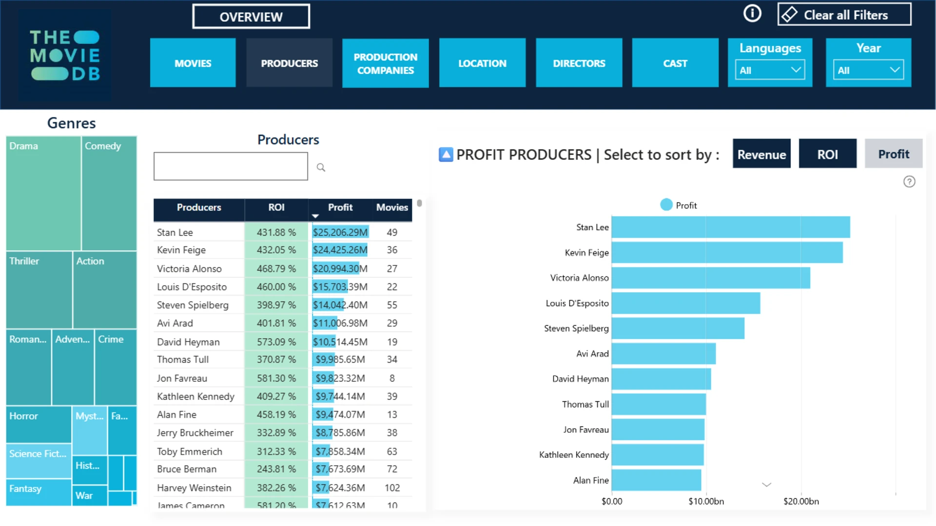Click Kathleen Kennedy table row name

(195, 396)
